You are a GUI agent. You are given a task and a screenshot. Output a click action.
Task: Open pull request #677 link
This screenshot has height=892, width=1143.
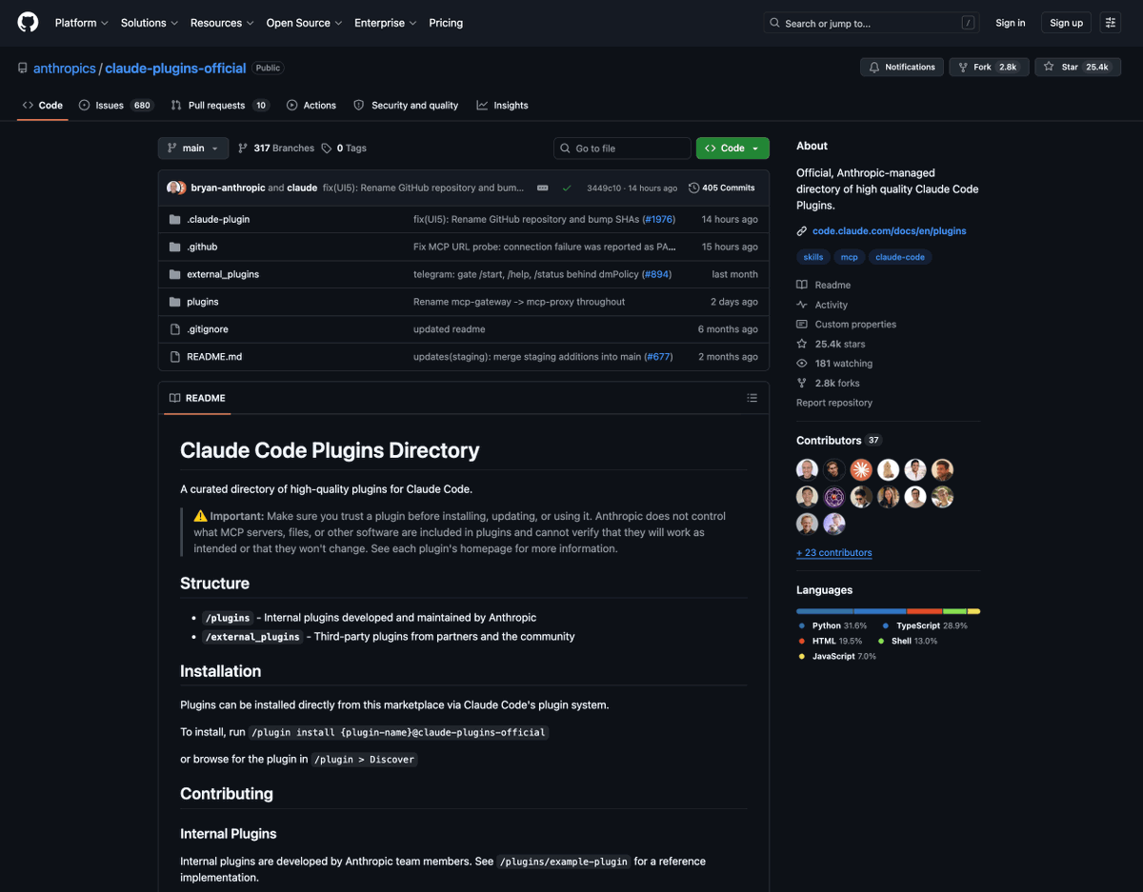657,357
